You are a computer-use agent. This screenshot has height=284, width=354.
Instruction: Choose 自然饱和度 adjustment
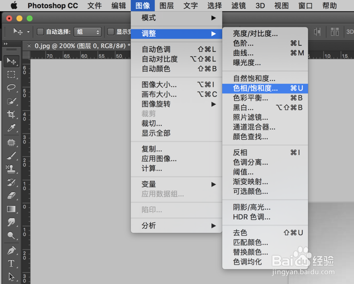click(x=265, y=79)
